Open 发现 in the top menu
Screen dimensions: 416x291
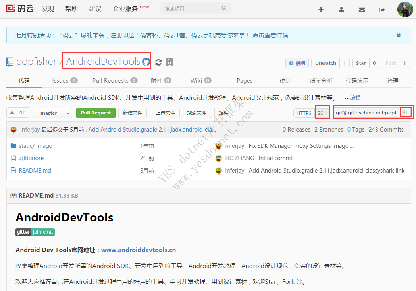[48, 8]
